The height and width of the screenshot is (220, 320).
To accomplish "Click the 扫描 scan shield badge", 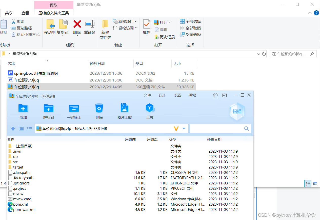I will click(237, 112).
